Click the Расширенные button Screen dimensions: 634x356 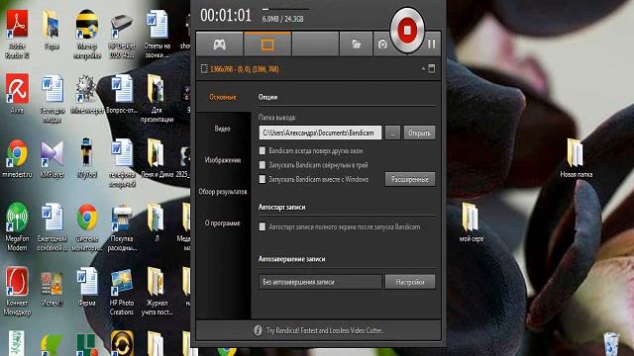coord(409,179)
